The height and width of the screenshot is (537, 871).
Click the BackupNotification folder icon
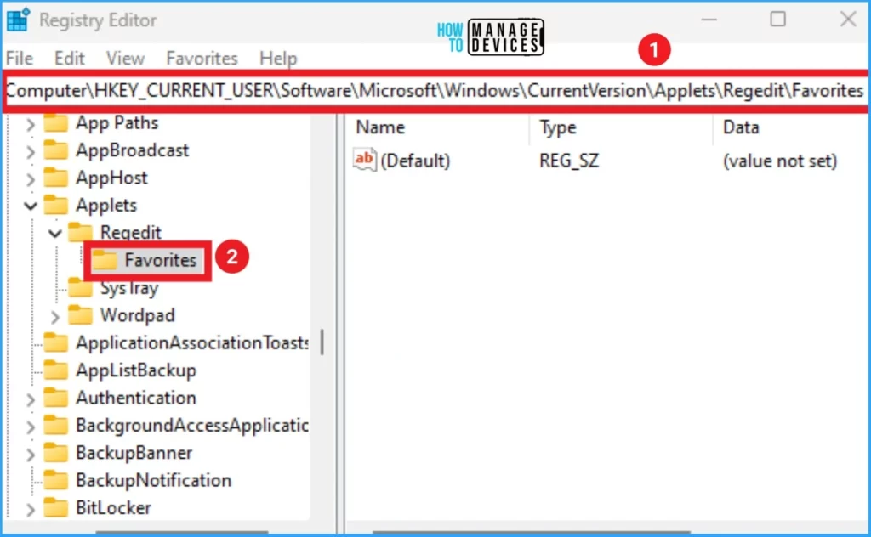(55, 480)
